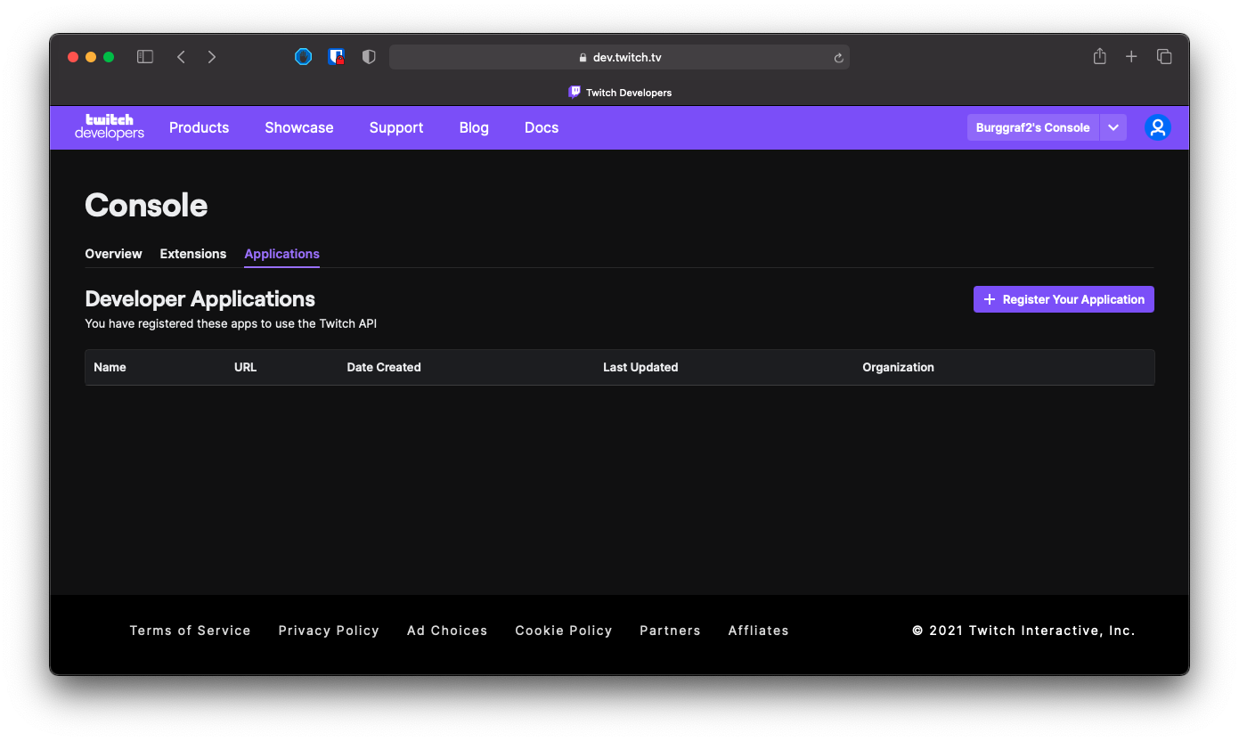This screenshot has width=1239, height=741.
Task: Click the share icon in Safari toolbar
Action: 1099,56
